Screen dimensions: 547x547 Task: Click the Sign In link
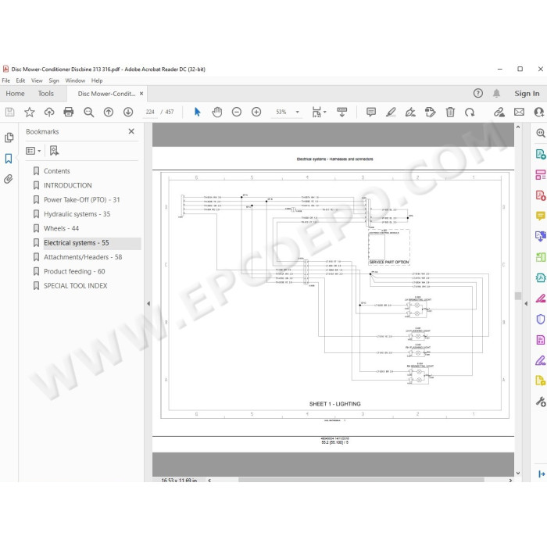tap(527, 94)
